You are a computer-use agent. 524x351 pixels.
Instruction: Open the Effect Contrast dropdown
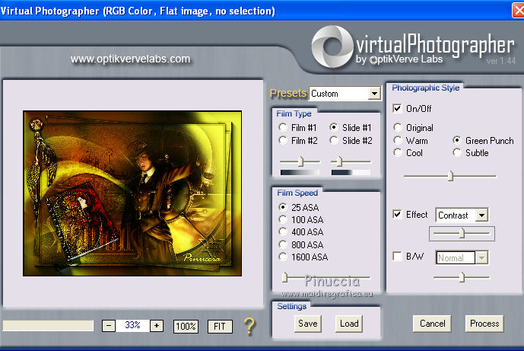coord(481,215)
